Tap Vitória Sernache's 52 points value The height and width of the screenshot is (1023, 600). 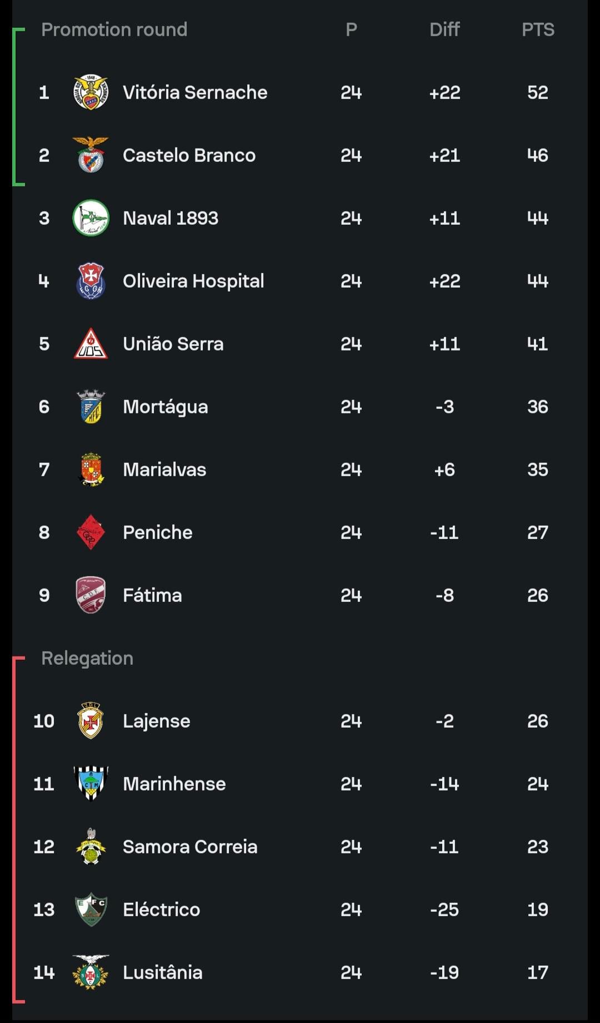click(538, 92)
